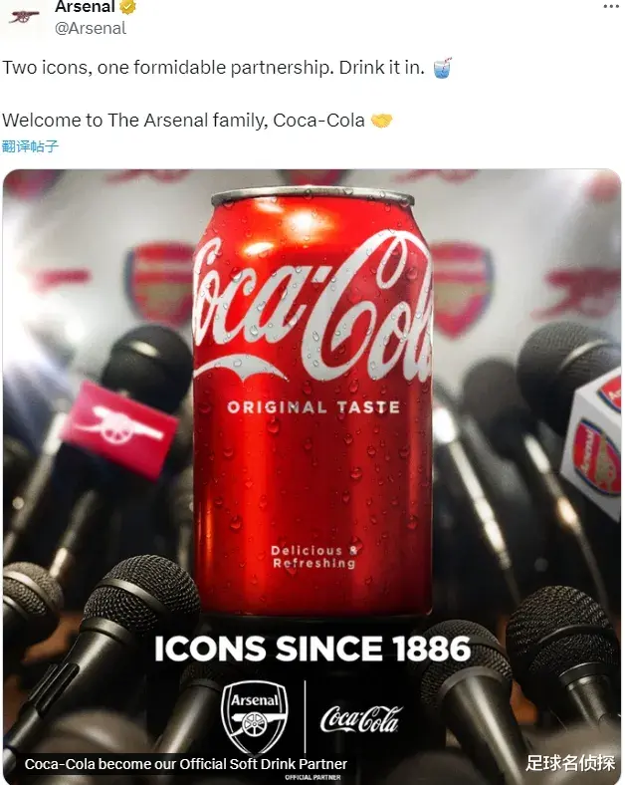The width and height of the screenshot is (625, 785).
Task: Click the gold verified badge
Action: click(x=128, y=7)
